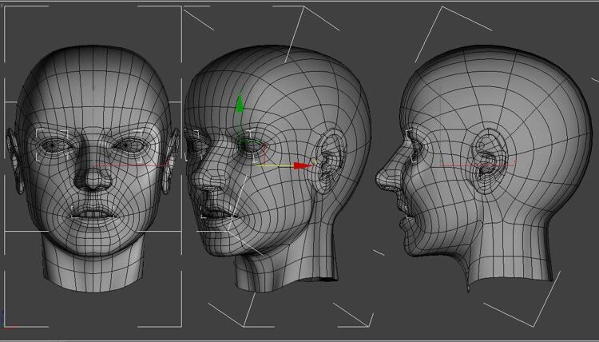Click the red X-axis arrow of the move gizmo
Viewport: 599px width, 342px height.
pos(303,166)
